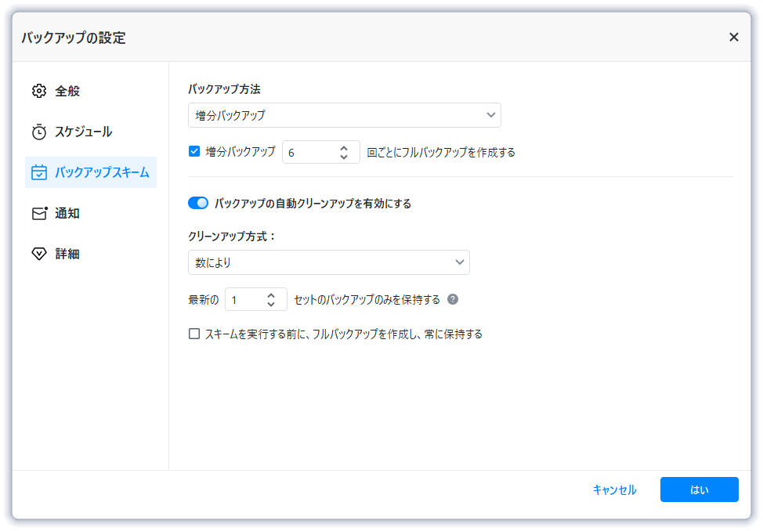Click the envelope icon beside 通知
Viewport: 763px width, 531px height.
pos(39,213)
